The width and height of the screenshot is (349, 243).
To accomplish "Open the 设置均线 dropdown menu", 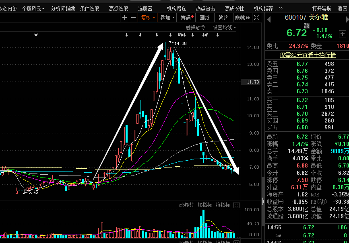I will 224,28.
